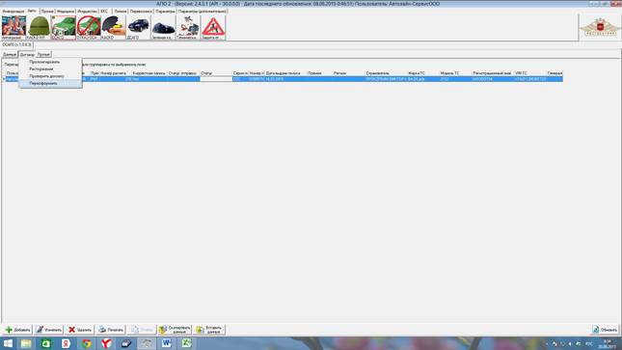Screen dimensions: 622x350
Task: Click the white Status cell in selected row
Action: [216, 79]
